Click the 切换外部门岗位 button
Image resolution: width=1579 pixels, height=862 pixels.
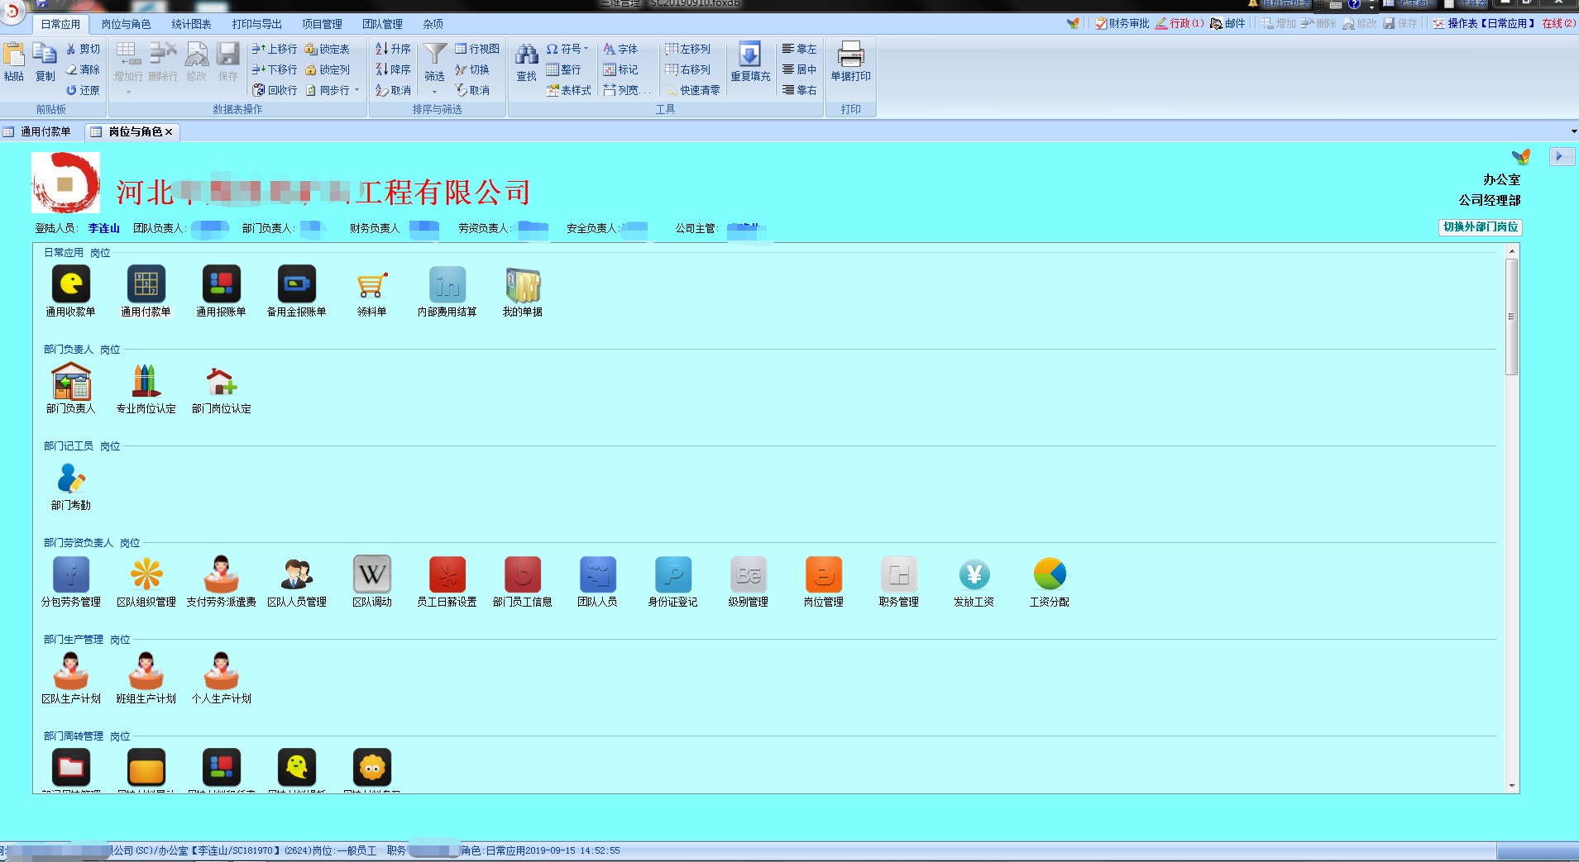pos(1480,227)
